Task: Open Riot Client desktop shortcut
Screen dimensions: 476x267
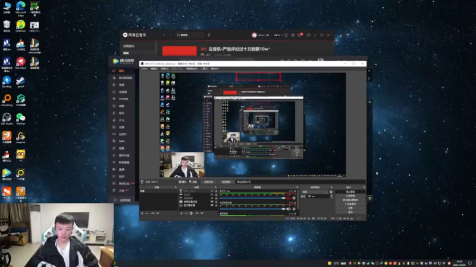Action: pyautogui.click(x=21, y=63)
